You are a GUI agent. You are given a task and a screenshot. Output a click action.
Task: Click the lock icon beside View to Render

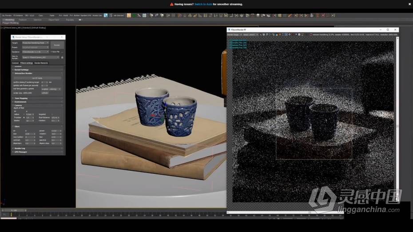click(62, 57)
